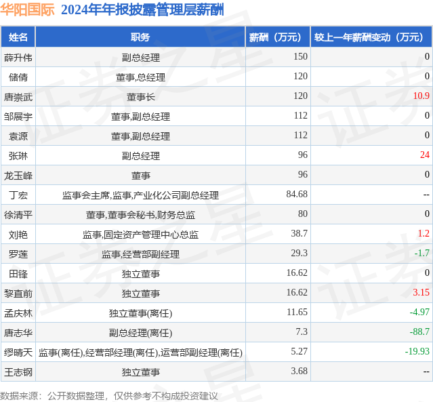Click the name 孟庆林
The image size is (433, 402).
click(x=18, y=313)
